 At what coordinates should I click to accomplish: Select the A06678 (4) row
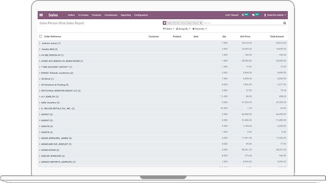163,126
